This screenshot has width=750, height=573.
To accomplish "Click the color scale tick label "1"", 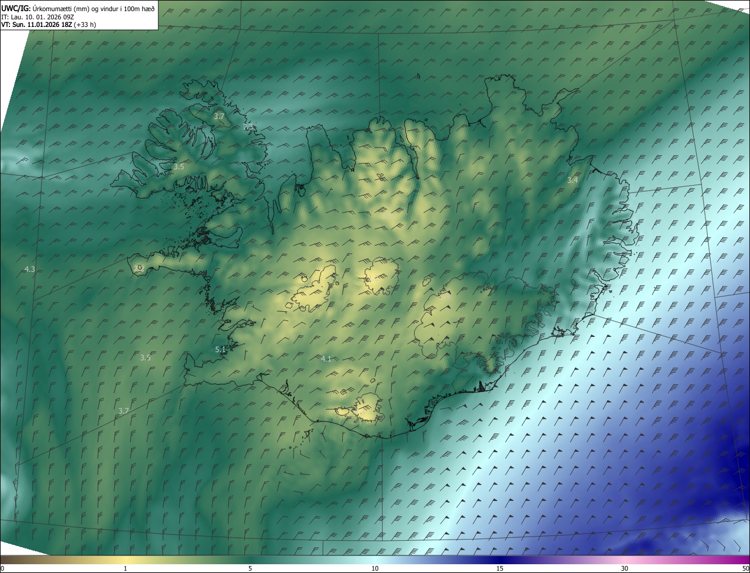I will 125,568.
